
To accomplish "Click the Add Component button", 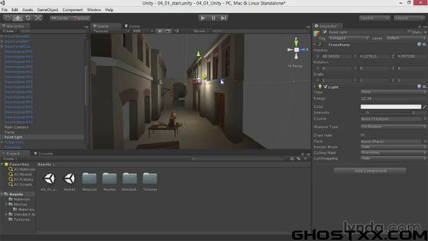I will pyautogui.click(x=370, y=171).
